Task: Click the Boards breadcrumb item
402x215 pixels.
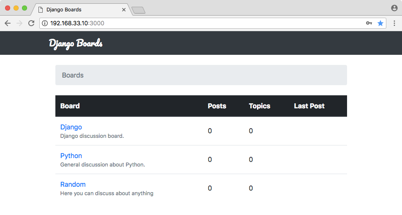Action: pos(73,75)
